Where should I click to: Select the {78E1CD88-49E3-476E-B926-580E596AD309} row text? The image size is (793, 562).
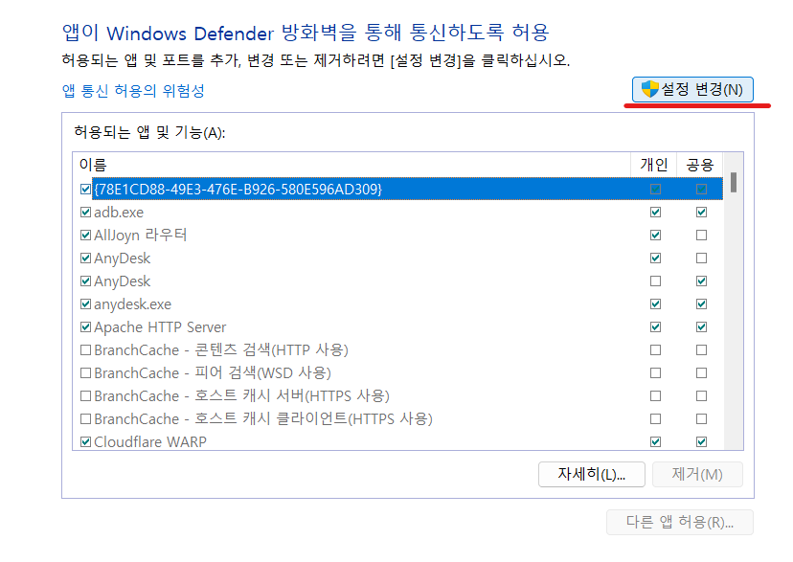coord(238,189)
